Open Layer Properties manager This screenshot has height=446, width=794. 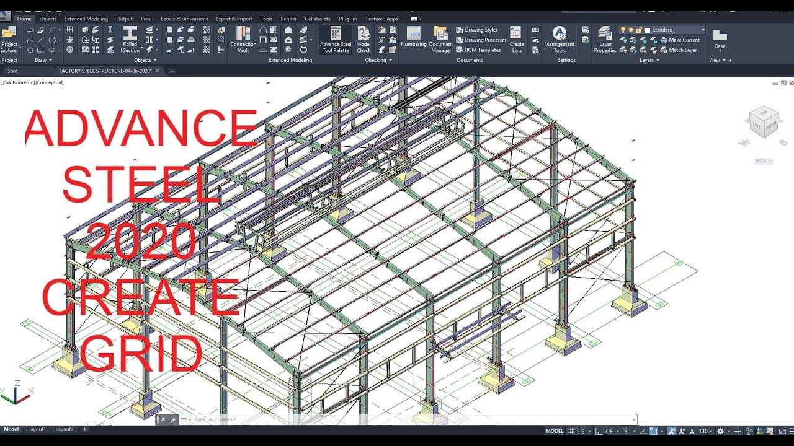point(605,39)
